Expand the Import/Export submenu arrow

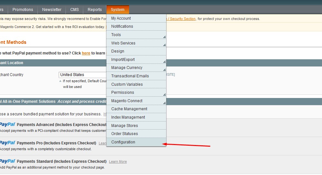(x=164, y=61)
